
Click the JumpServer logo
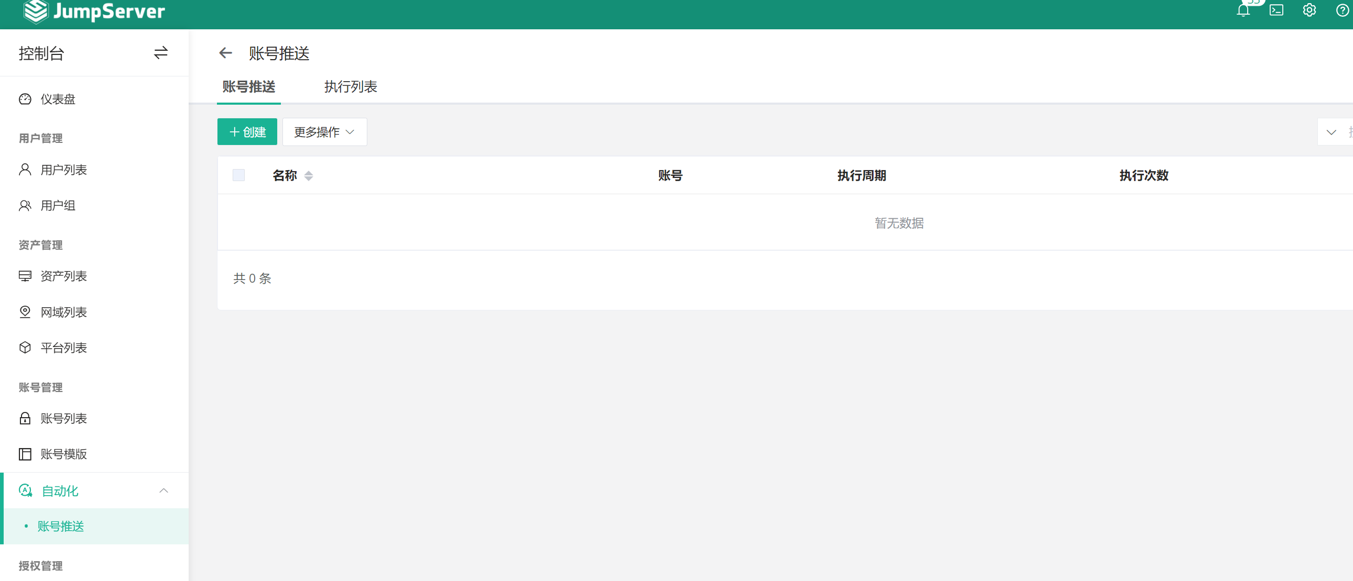coord(94,12)
